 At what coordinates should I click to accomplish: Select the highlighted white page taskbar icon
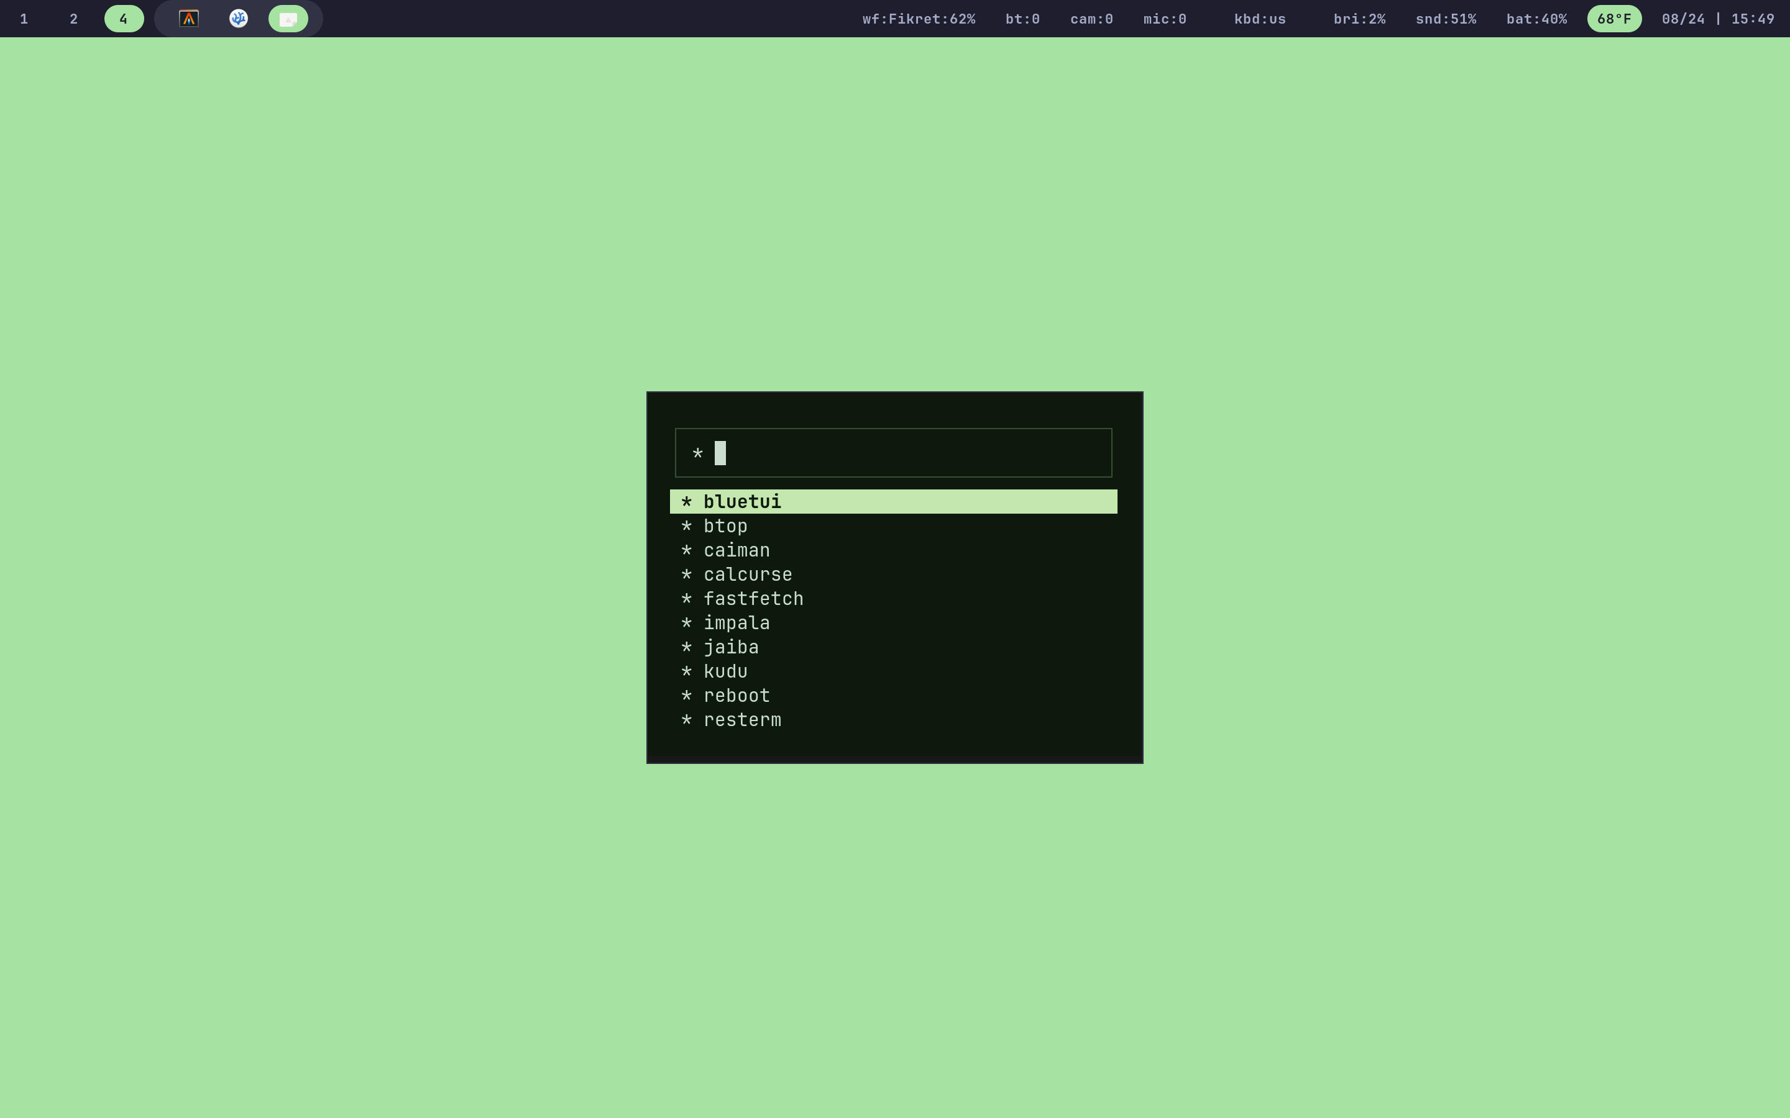click(x=288, y=19)
